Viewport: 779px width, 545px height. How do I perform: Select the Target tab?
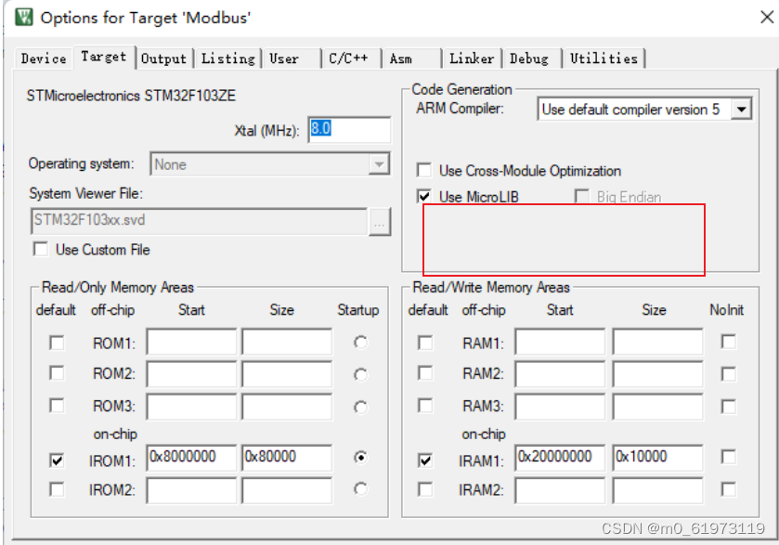click(x=104, y=58)
